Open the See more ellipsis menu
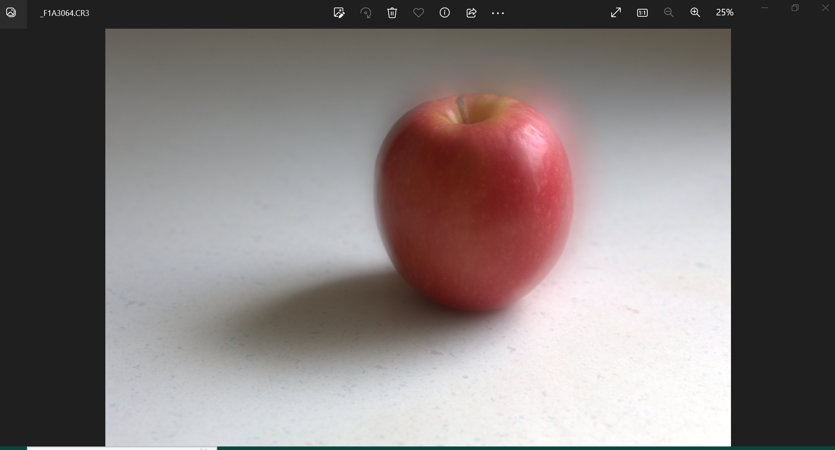This screenshot has height=450, width=835. (498, 13)
